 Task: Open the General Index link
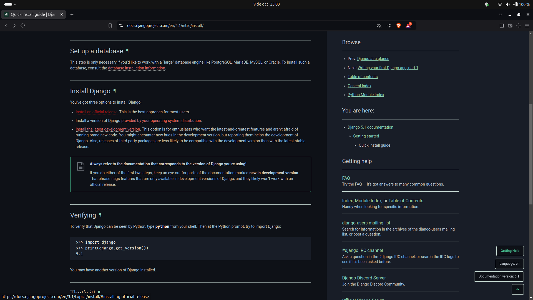[359, 86]
